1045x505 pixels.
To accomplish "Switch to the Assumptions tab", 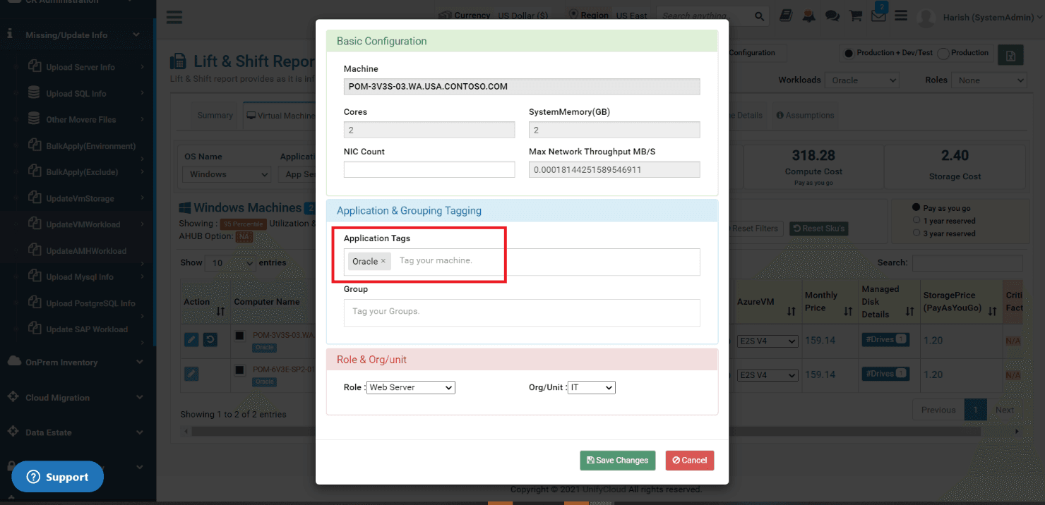I will [805, 115].
